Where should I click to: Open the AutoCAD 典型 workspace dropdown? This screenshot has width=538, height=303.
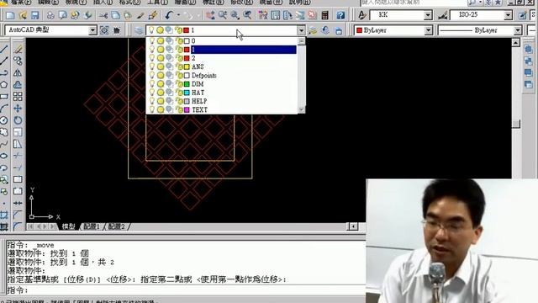tap(92, 30)
